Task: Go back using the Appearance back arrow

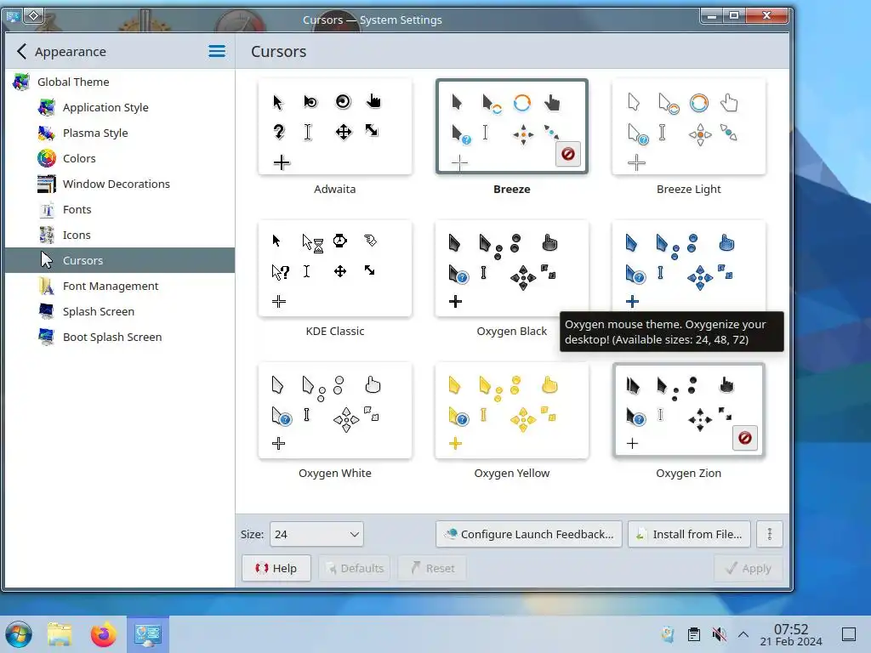Action: click(x=21, y=52)
